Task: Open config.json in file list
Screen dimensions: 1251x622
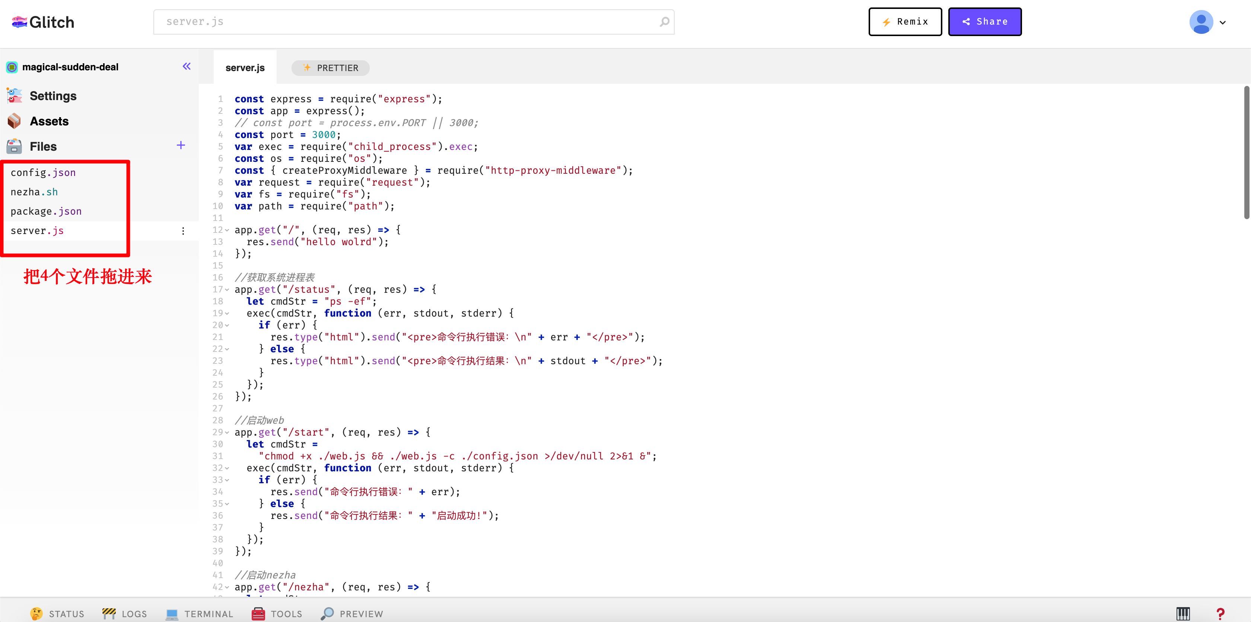Action: 43,173
